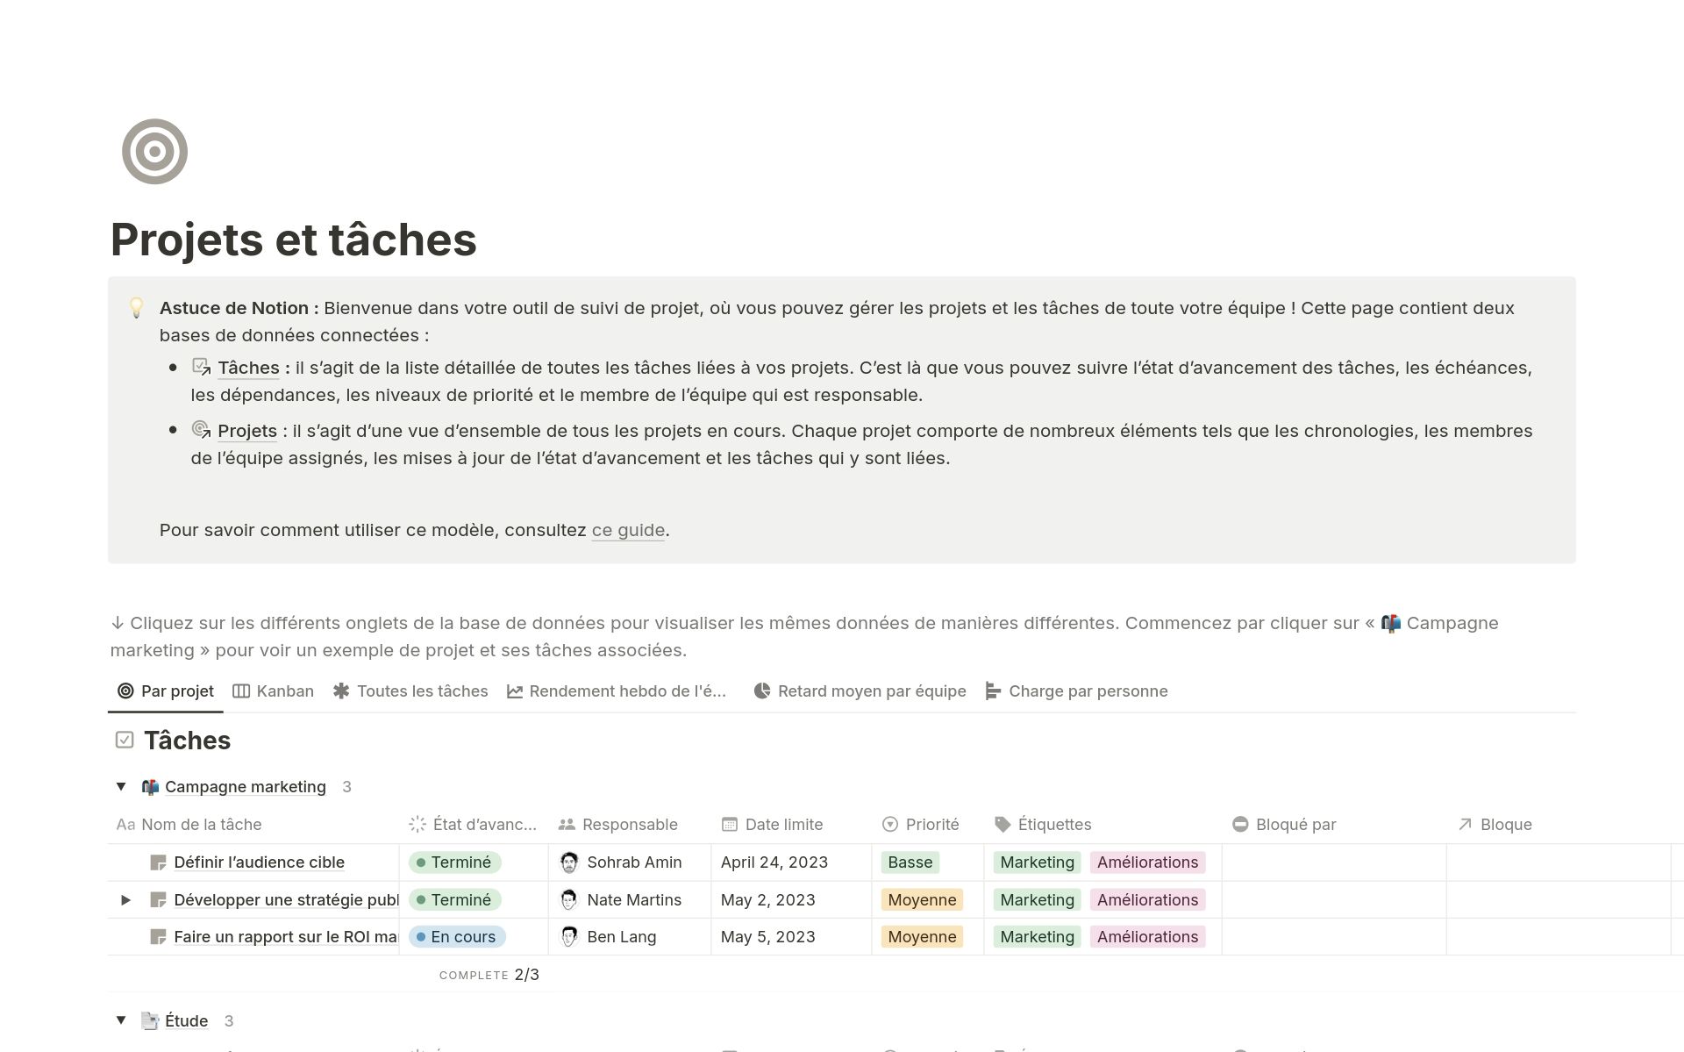Click the bar icon on Charge par personne tab

[991, 691]
